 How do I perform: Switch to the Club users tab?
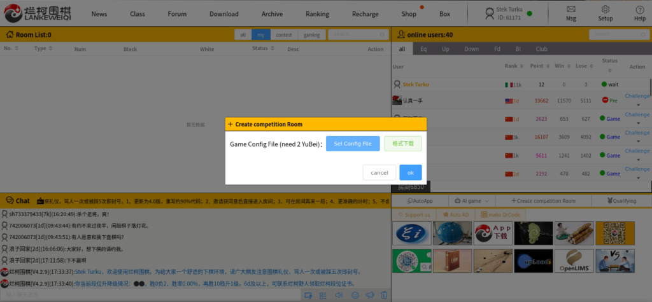[x=541, y=49]
